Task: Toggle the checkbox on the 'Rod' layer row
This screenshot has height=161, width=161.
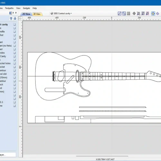Action: pyautogui.click(x=14, y=35)
